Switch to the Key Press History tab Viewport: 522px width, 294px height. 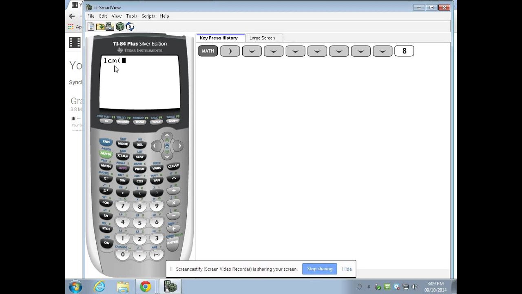[220, 38]
